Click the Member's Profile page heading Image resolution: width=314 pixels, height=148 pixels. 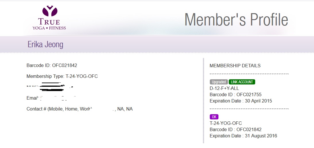tap(236, 19)
